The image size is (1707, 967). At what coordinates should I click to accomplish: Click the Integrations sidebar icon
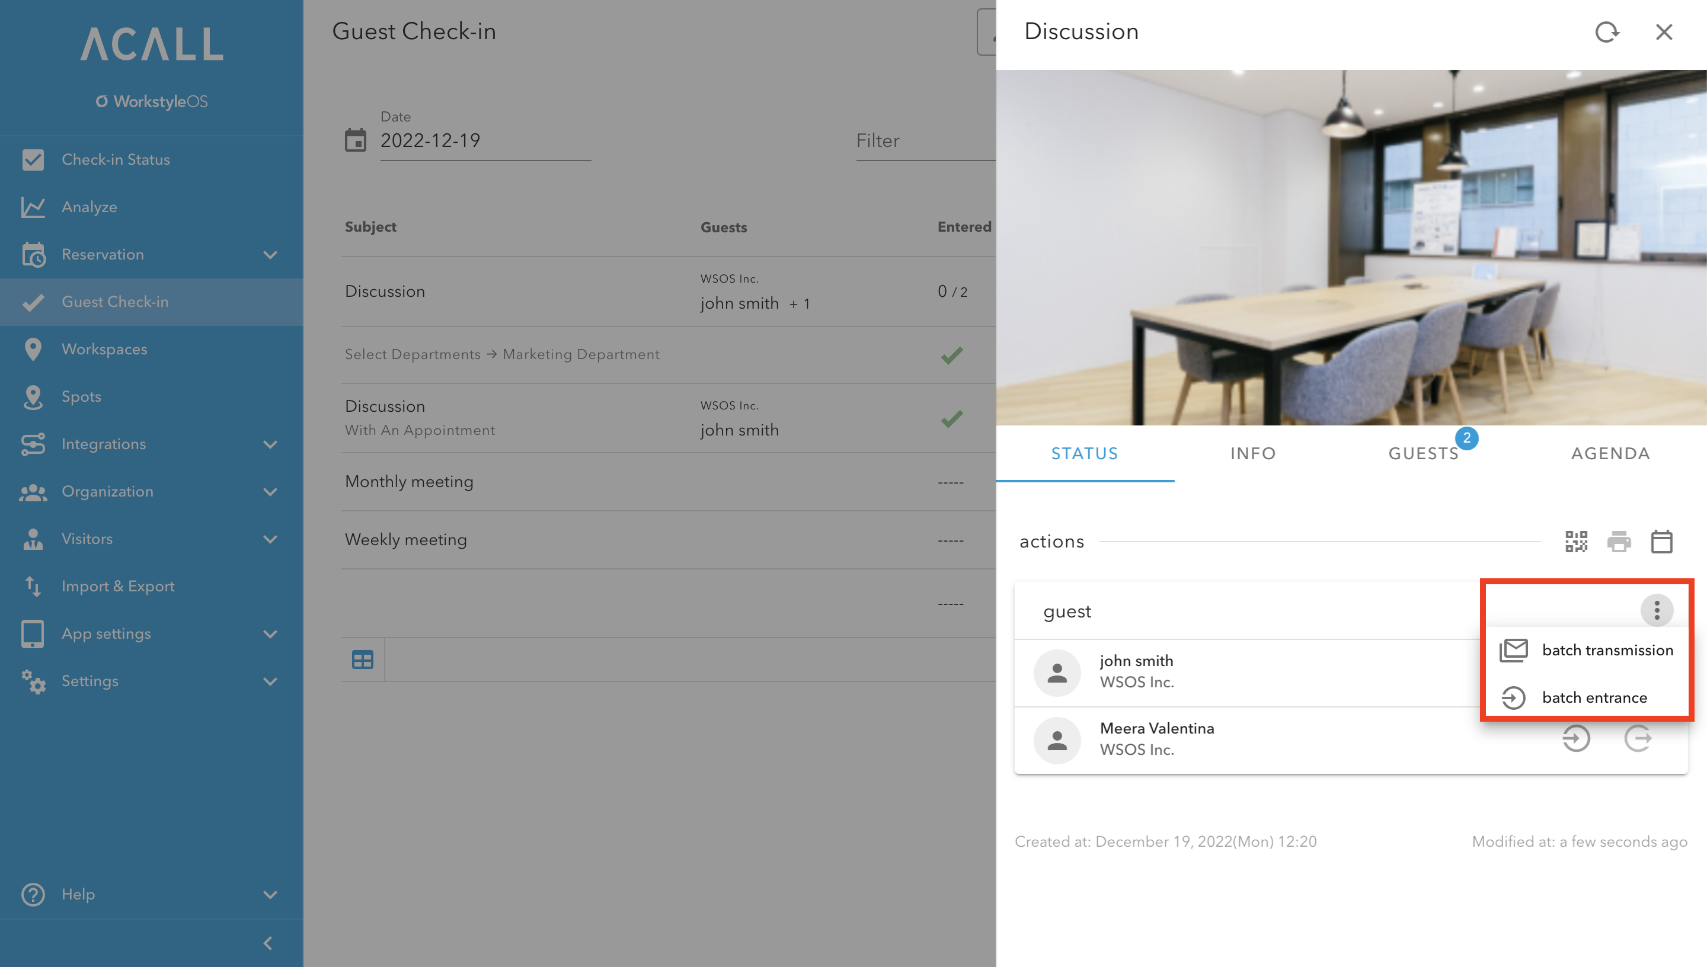pos(33,444)
